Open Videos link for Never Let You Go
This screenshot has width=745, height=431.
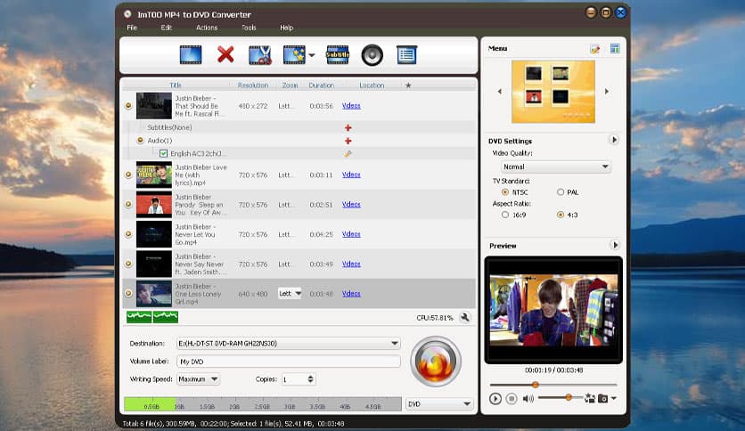click(x=351, y=234)
